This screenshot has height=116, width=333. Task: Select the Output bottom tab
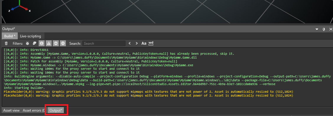click(x=56, y=110)
